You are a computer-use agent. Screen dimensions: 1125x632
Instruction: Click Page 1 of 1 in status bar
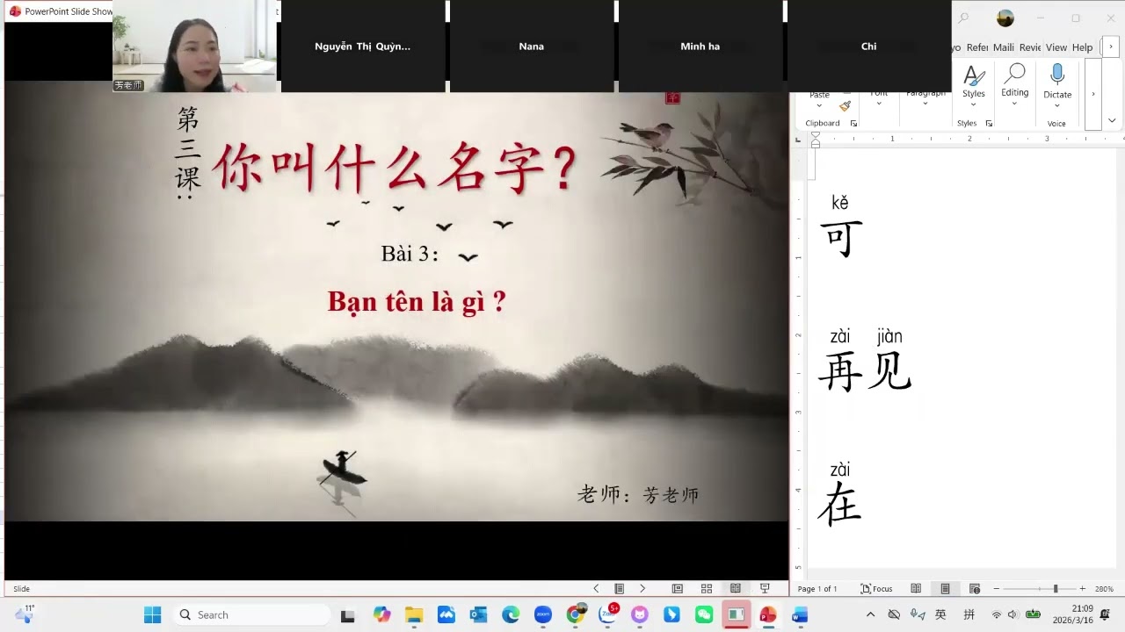(817, 589)
